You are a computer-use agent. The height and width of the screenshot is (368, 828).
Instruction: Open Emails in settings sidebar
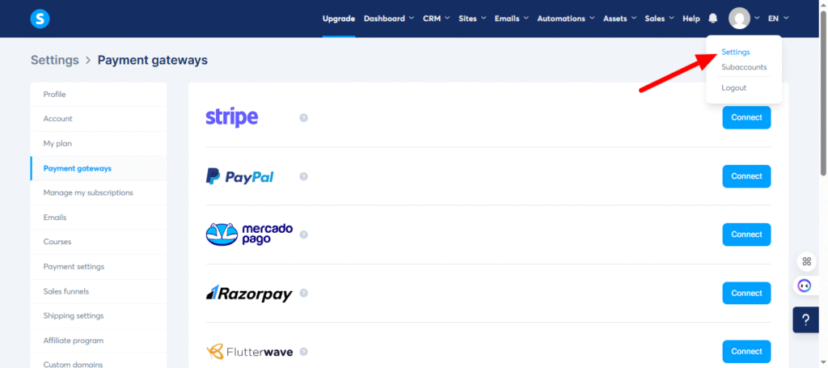(98, 218)
